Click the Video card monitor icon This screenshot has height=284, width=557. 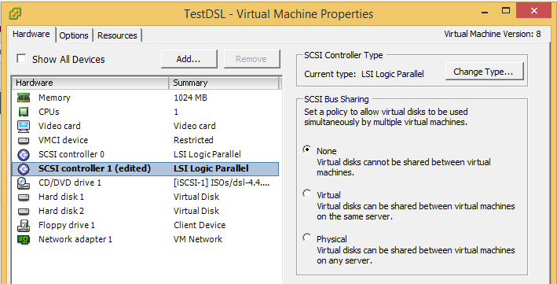click(x=24, y=126)
